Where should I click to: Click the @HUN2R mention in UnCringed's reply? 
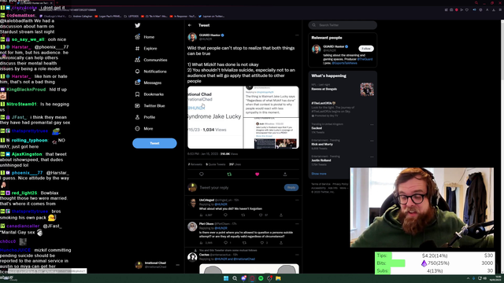[220, 204]
